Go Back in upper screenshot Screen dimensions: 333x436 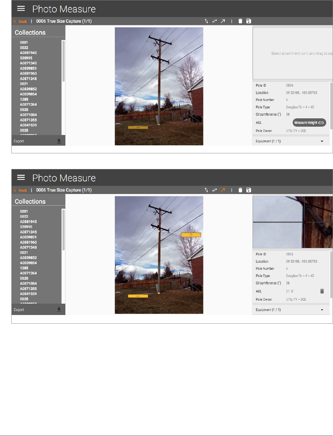21,21
